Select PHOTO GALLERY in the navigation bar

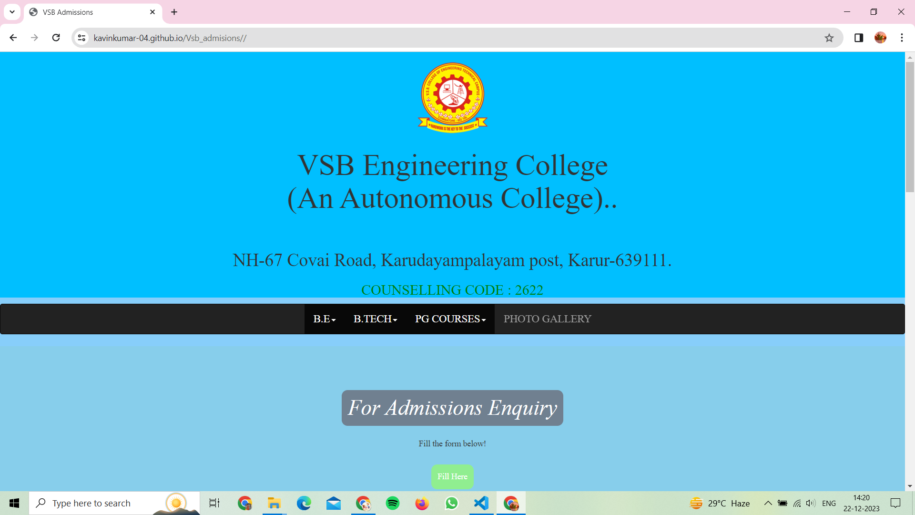[547, 319]
